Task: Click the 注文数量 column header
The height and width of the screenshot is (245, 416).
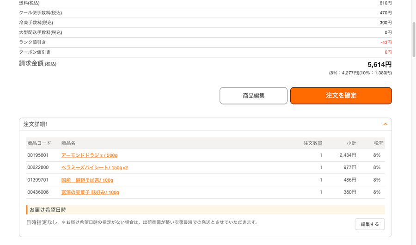Action: coord(312,143)
